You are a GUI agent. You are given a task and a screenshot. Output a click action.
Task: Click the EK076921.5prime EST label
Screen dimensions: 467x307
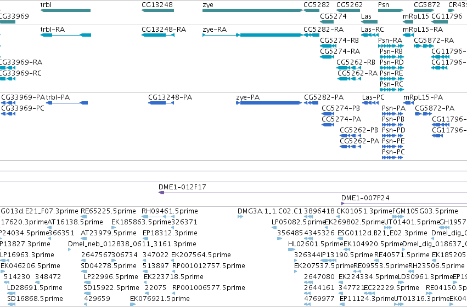160,299
